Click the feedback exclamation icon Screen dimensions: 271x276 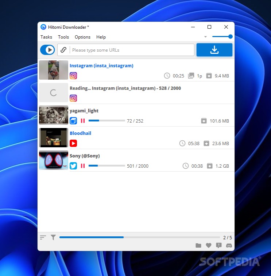(219, 245)
